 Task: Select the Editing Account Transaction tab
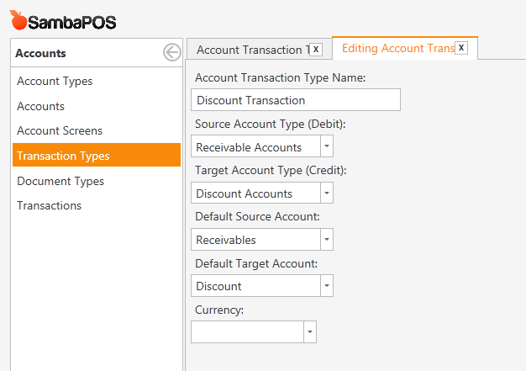pos(398,48)
